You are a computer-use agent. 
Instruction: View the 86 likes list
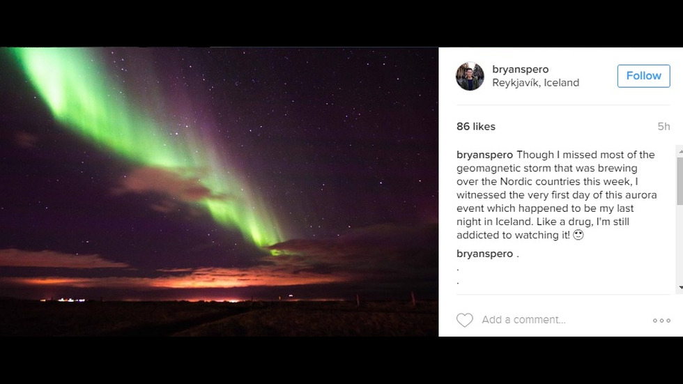[475, 127]
